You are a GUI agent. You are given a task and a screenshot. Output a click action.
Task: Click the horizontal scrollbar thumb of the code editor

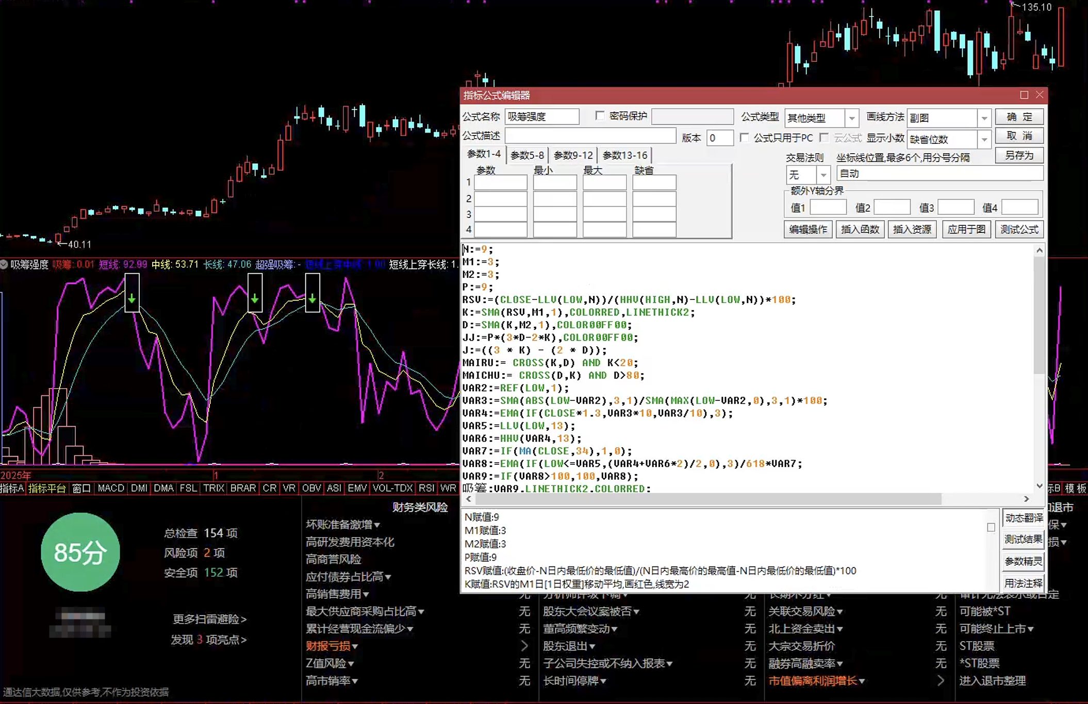(708, 499)
